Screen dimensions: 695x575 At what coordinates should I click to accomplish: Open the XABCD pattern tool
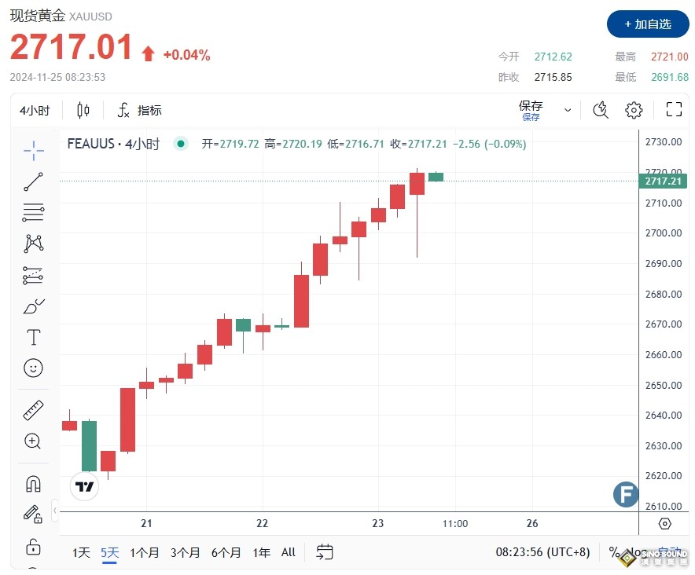click(33, 244)
